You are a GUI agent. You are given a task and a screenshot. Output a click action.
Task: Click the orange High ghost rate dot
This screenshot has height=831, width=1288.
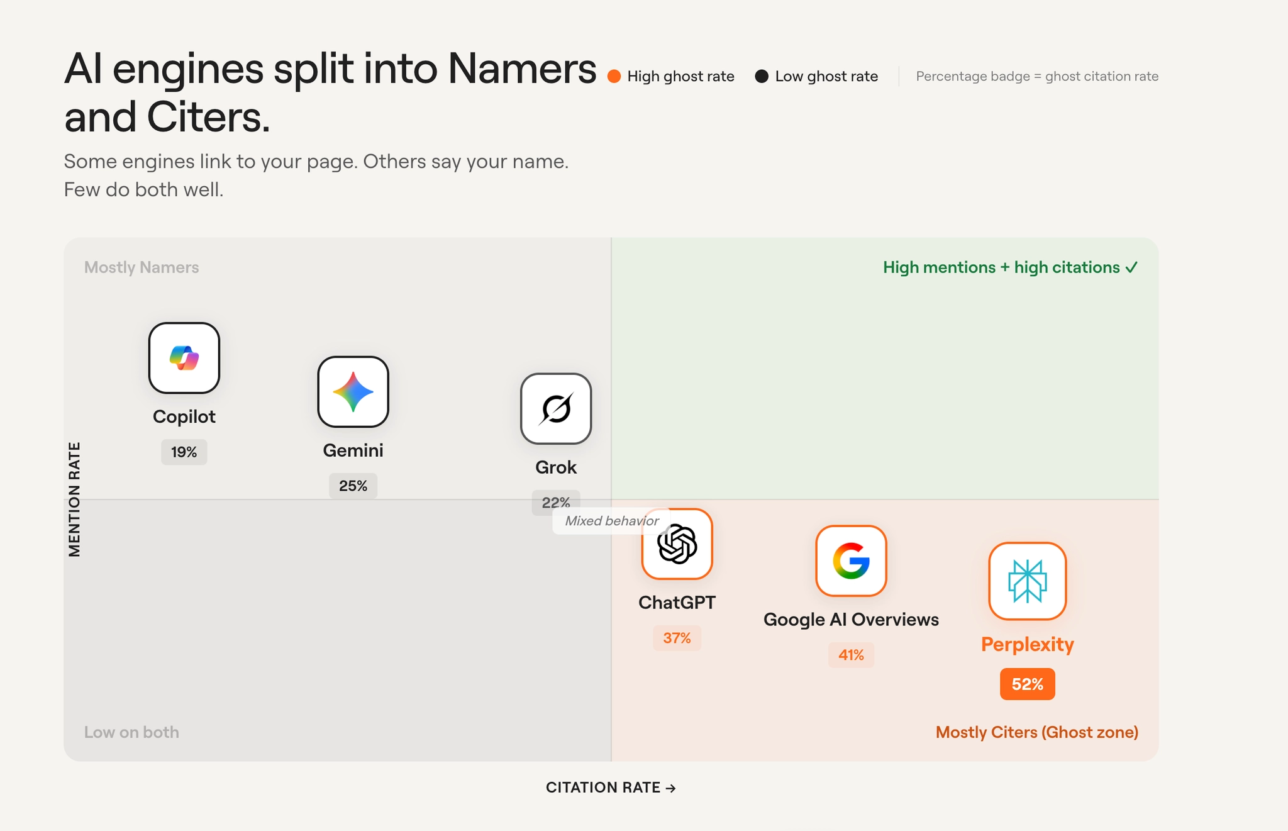(614, 76)
